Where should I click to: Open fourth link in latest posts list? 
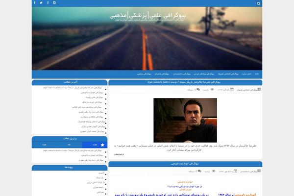92,102
